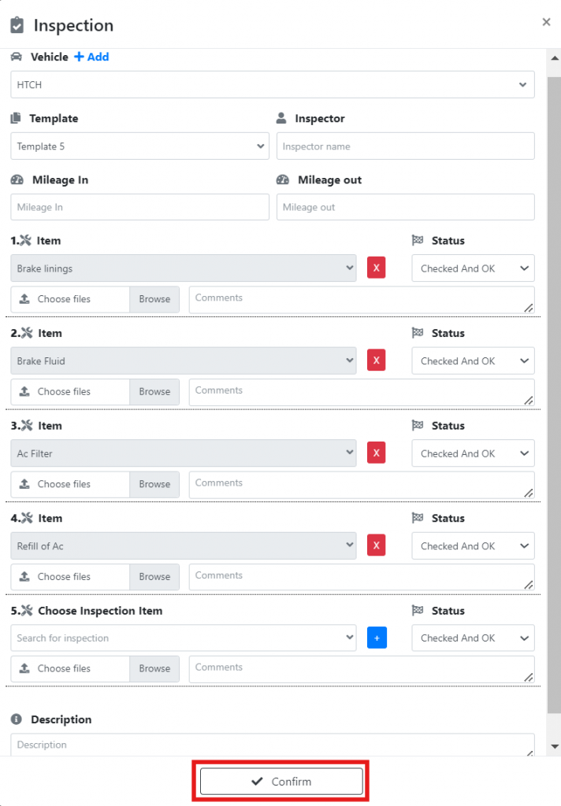Viewport: 561px width, 806px height.
Task: Remove the Ac Filter item row
Action: click(x=376, y=453)
